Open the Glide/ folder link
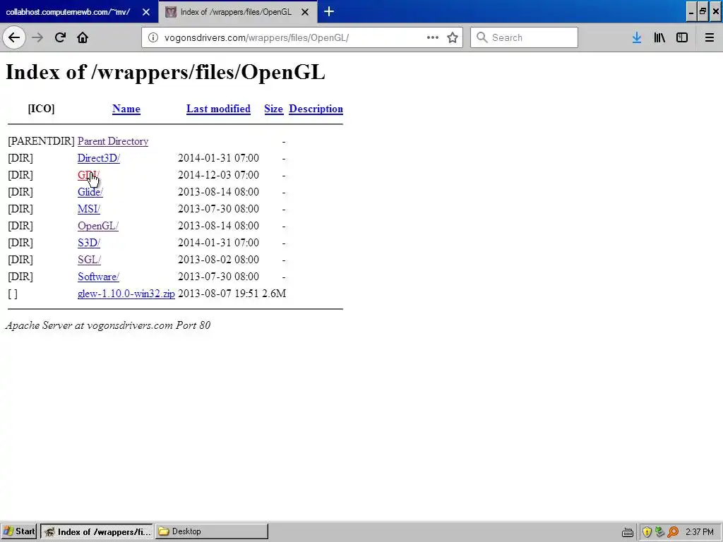 tap(90, 192)
